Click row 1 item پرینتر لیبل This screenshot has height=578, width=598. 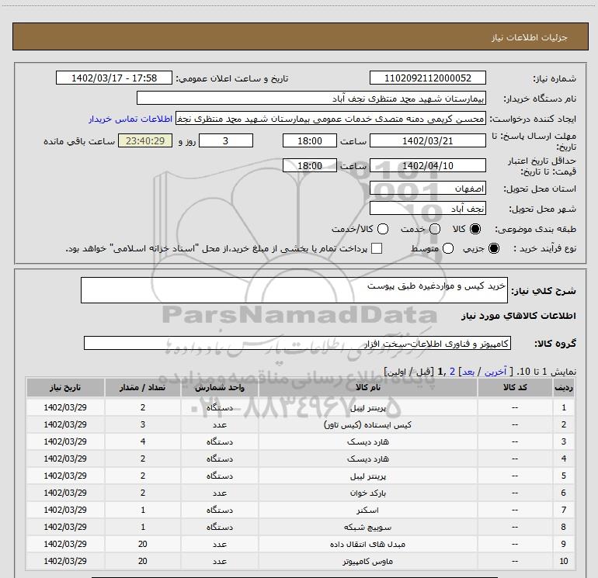pos(368,407)
